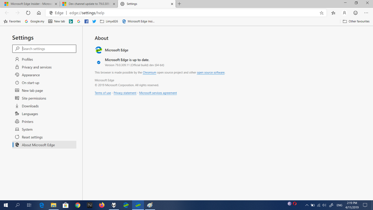373x210 pixels.
Task: Open Appearance settings
Action: tap(44, 75)
